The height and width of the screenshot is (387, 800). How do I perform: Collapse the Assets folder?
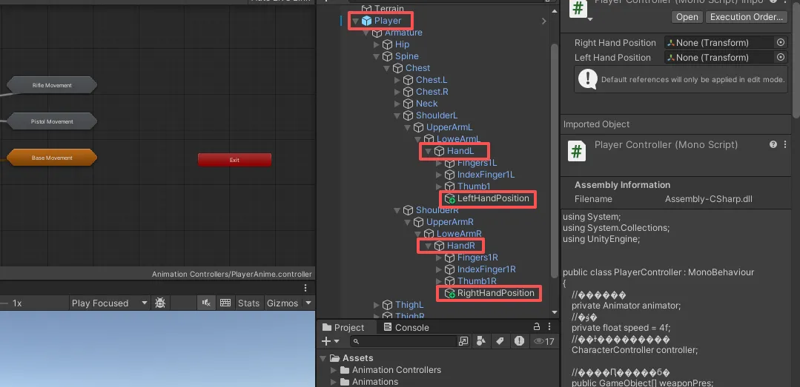[323, 358]
